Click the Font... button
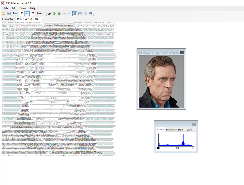The width and height of the screenshot is (244, 185). coord(41,13)
